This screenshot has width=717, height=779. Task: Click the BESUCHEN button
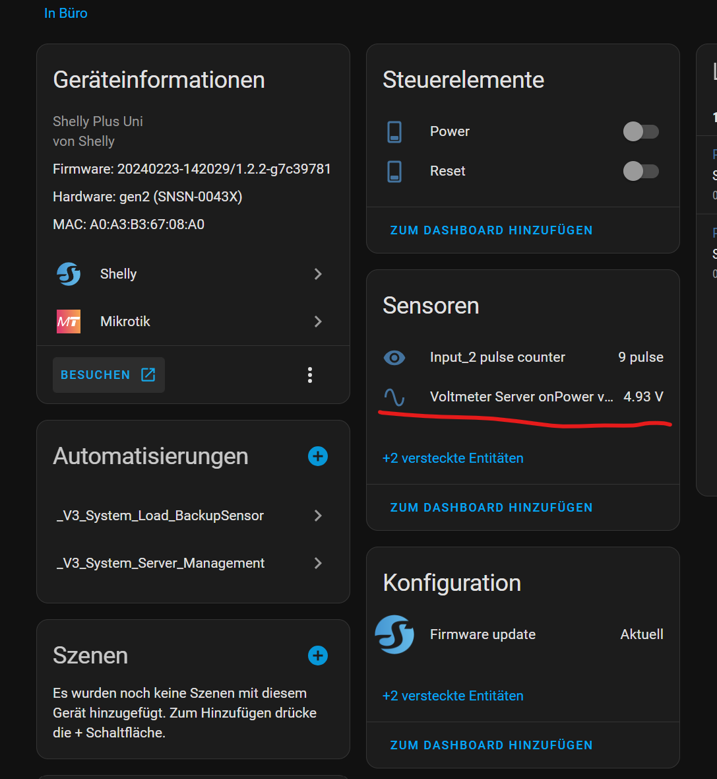[108, 375]
